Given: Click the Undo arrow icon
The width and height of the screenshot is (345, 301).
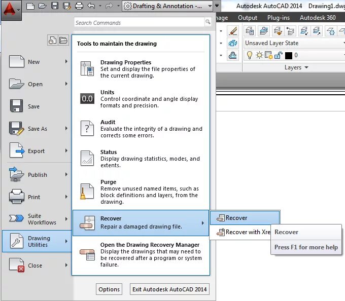Looking at the screenshot, I should [91, 6].
